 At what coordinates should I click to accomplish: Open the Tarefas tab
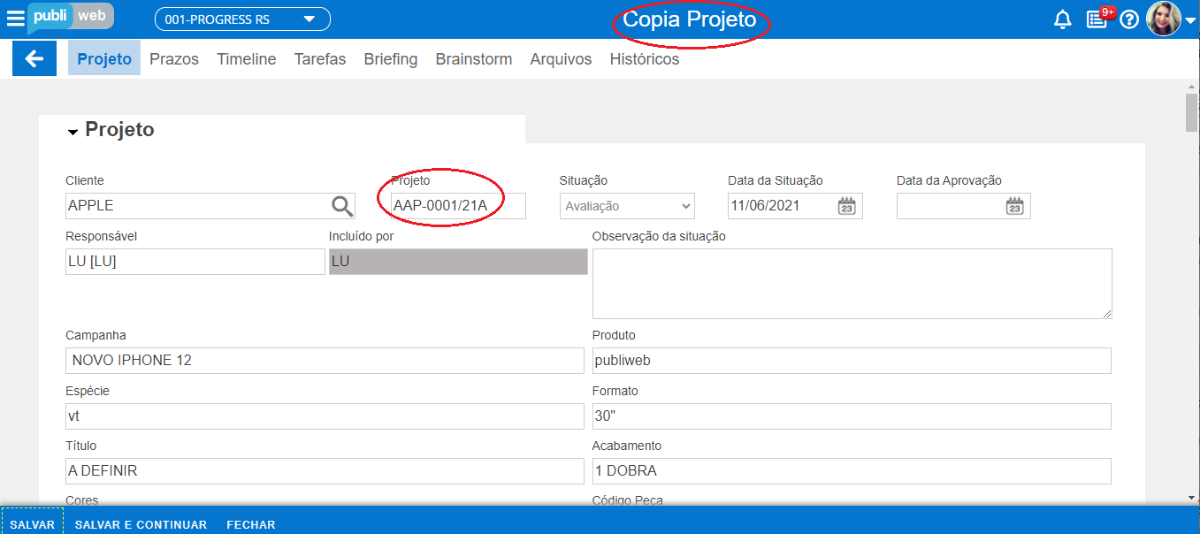click(320, 59)
